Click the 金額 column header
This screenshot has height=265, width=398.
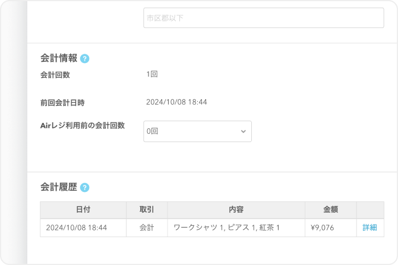pyautogui.click(x=330, y=210)
